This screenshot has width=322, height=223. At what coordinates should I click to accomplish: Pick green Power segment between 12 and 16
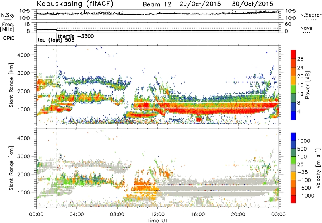click(x=293, y=89)
